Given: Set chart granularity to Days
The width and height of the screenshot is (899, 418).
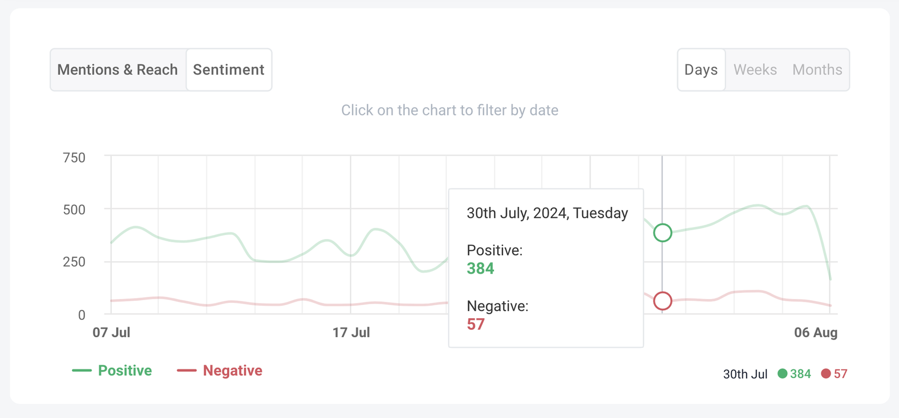Looking at the screenshot, I should 701,70.
